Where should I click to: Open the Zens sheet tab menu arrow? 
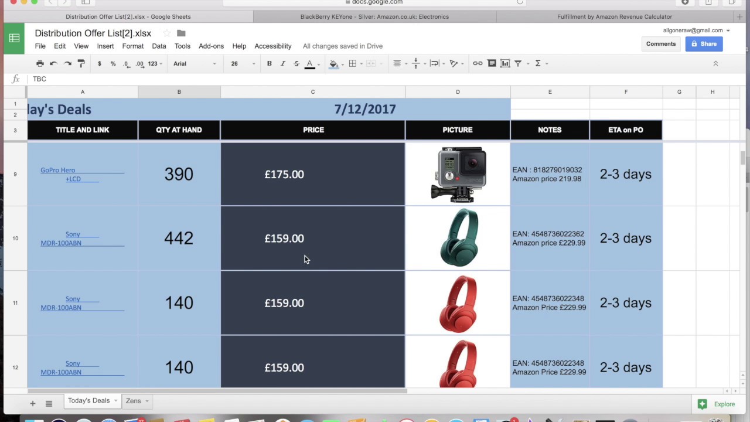146,401
